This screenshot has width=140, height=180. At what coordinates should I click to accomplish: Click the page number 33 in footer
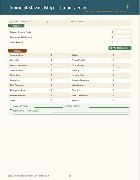[70, 176]
